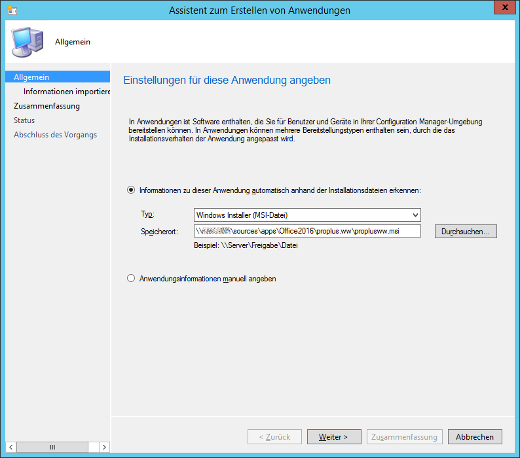The height and width of the screenshot is (458, 520).
Task: Click the Zusammenfassung button at bottom
Action: coord(405,436)
